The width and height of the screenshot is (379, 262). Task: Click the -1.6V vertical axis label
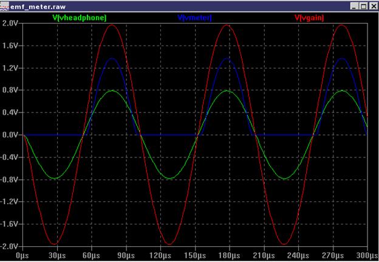[9, 224]
